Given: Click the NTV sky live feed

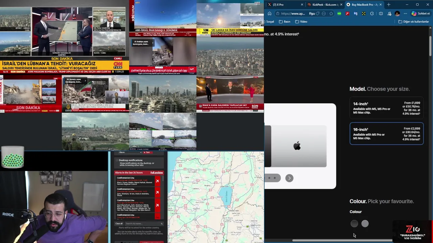Looking at the screenshot, I should (x=163, y=18).
